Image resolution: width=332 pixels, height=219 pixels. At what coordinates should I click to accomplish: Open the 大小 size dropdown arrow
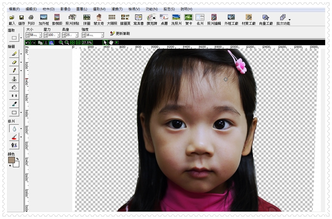pos(41,35)
